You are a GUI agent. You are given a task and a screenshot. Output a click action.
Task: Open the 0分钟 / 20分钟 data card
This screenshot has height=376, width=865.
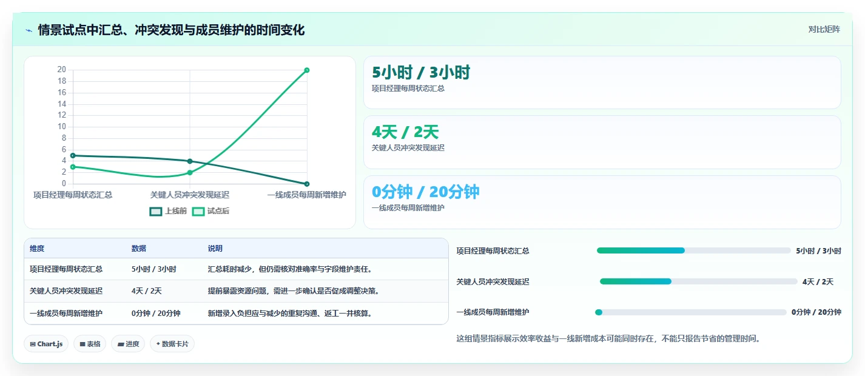coord(602,202)
